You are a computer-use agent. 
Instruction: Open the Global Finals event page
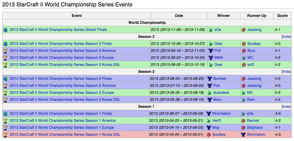click(x=58, y=30)
